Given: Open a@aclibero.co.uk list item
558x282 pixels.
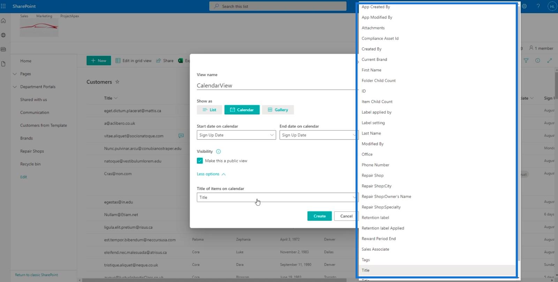Looking at the screenshot, I should pos(120,123).
